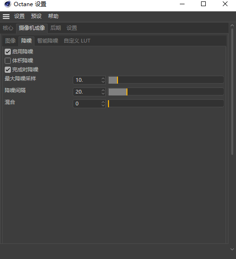This screenshot has height=259, width=236.
Task: Open the 设置 tab next to 后期
Action: [x=72, y=28]
